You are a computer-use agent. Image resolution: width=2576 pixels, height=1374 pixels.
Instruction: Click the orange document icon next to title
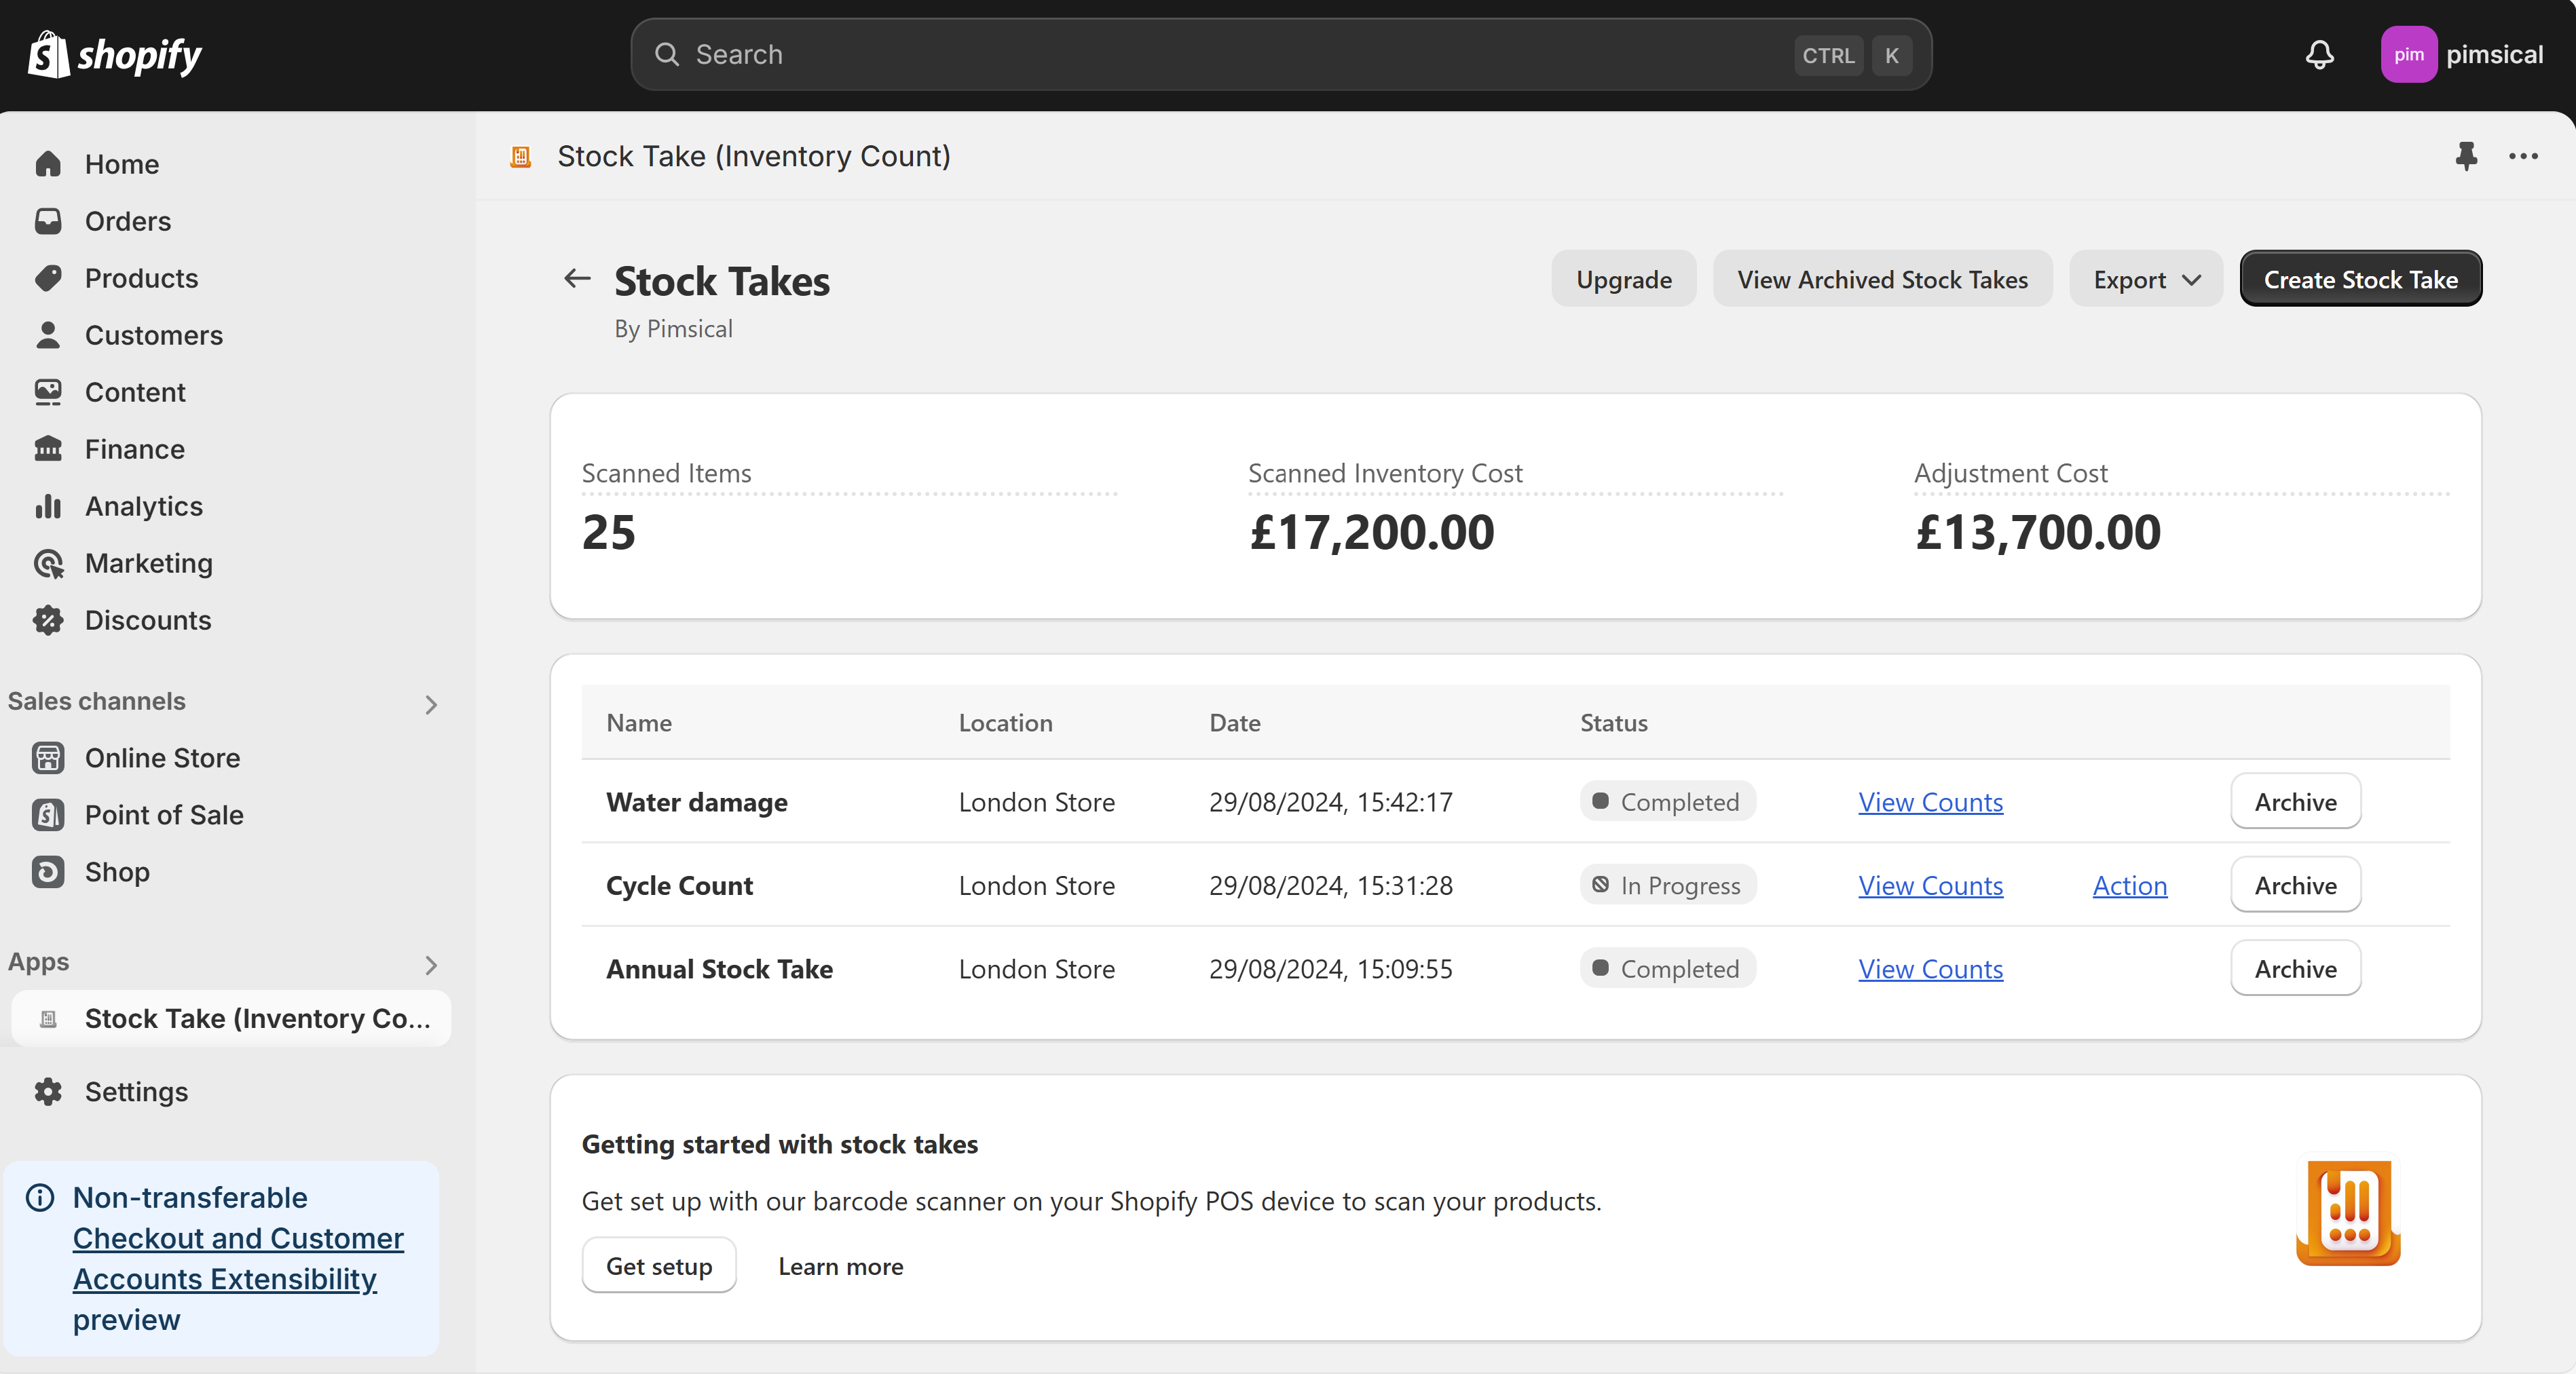point(520,155)
